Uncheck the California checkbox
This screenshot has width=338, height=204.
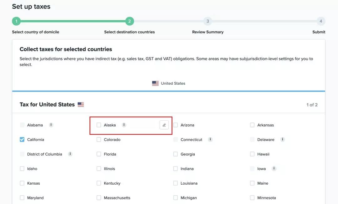(22, 140)
